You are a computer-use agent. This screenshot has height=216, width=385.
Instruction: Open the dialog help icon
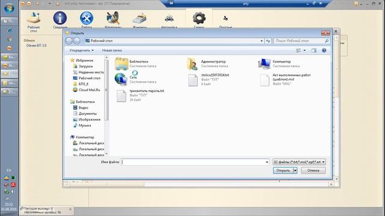(x=324, y=50)
